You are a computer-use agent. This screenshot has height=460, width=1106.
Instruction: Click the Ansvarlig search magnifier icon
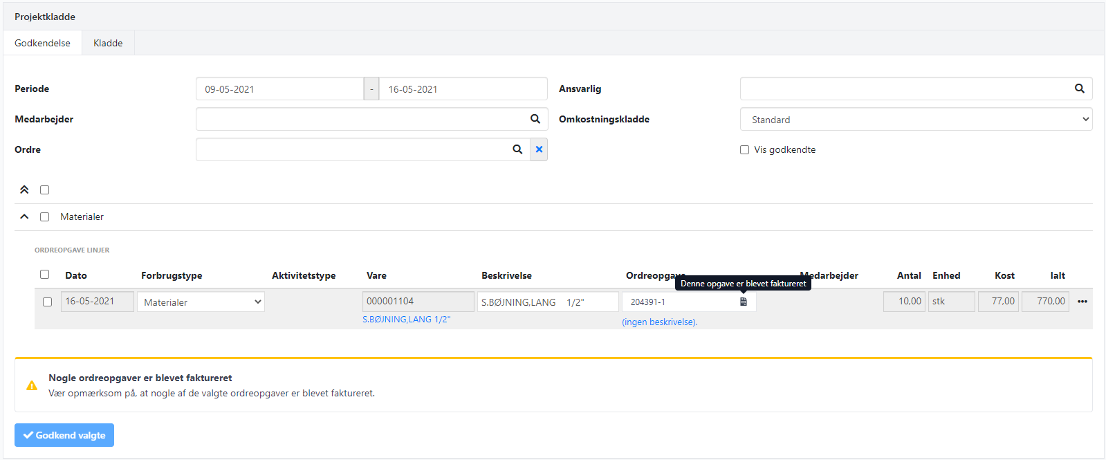click(x=1079, y=89)
